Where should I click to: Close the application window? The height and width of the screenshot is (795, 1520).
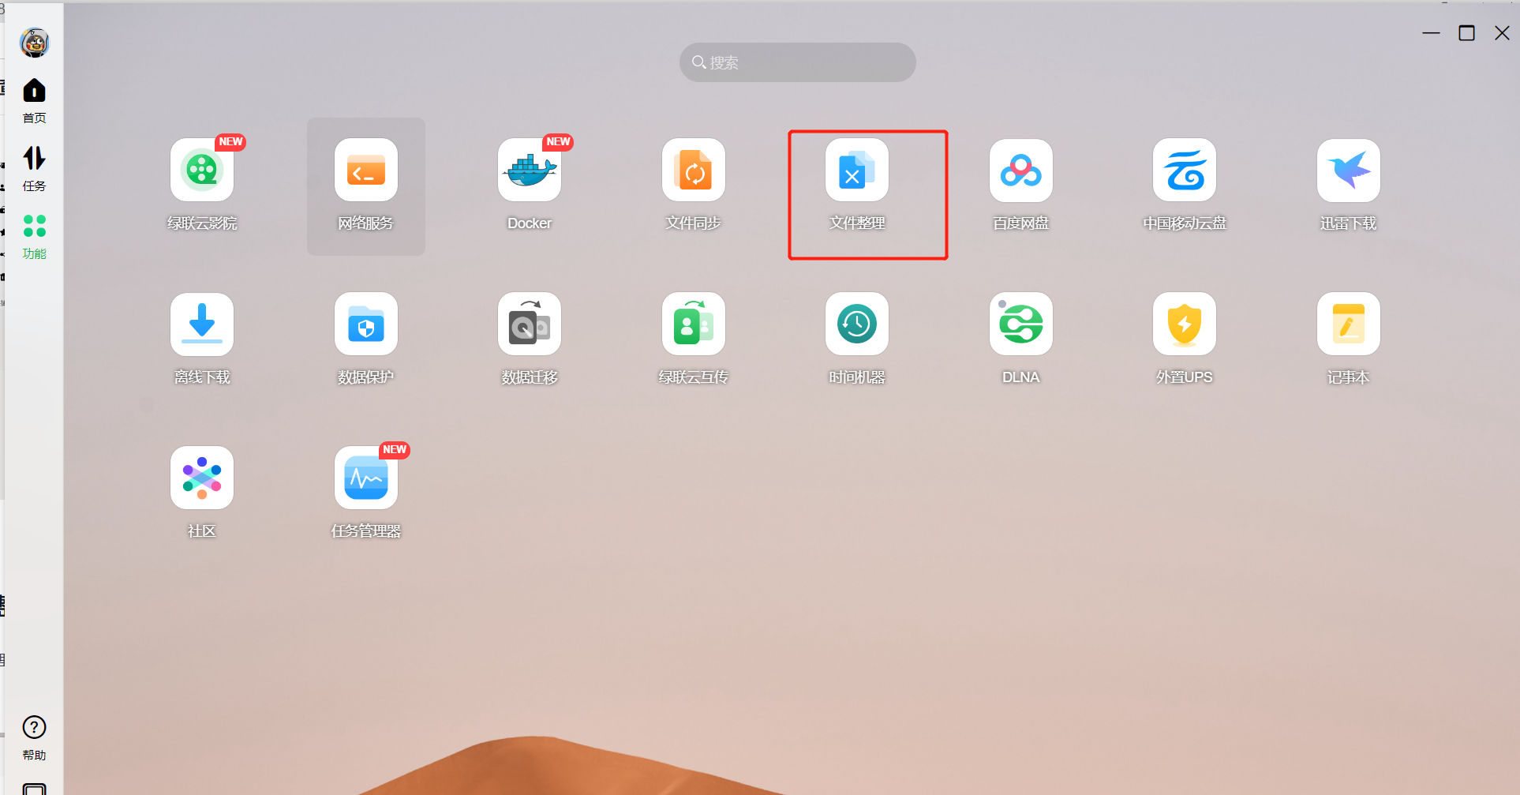1502,33
